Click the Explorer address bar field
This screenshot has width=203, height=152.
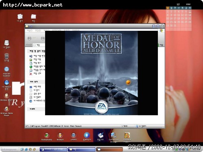[x=39, y=45]
